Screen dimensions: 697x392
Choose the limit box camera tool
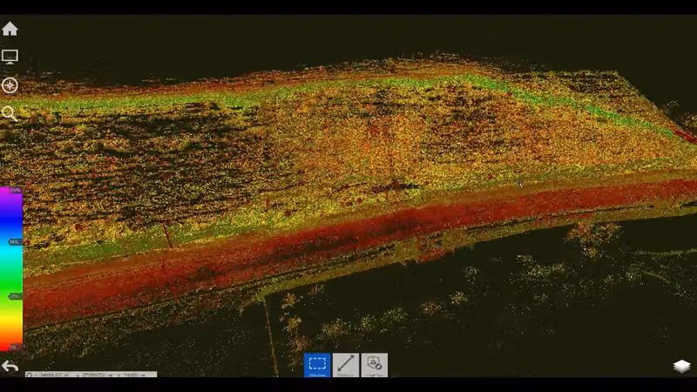(375, 365)
